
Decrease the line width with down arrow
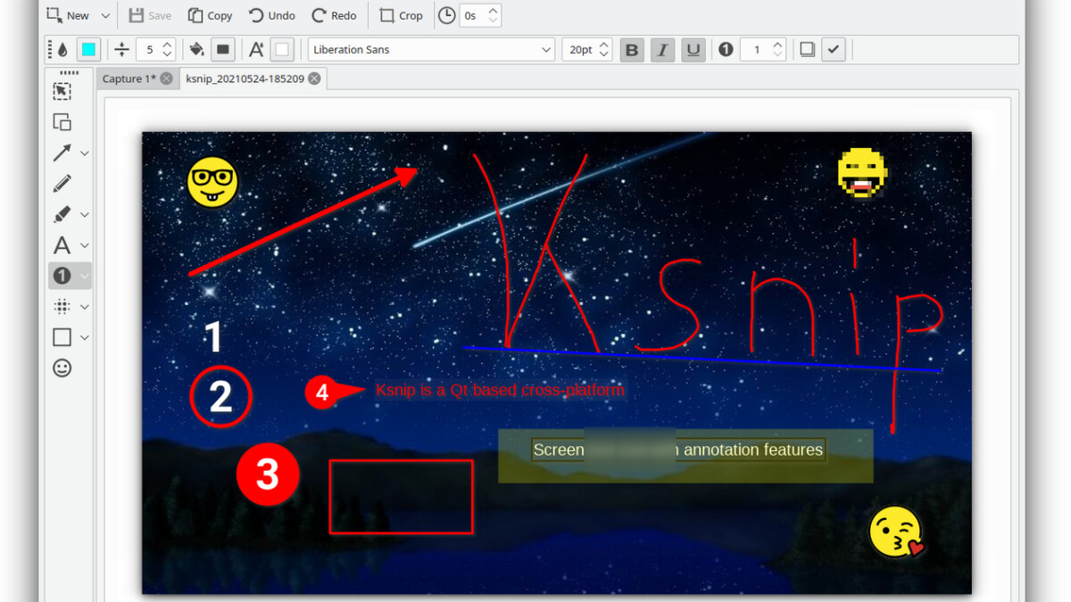(x=168, y=55)
